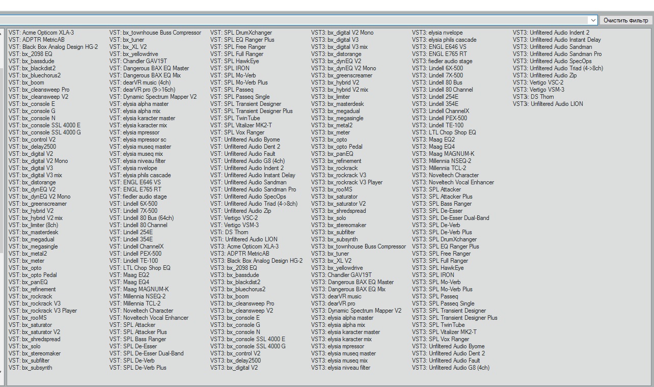Screen dimensions: 654x387
Task: Select VST3: bx_console SSL 4000 G
Action: (248, 346)
